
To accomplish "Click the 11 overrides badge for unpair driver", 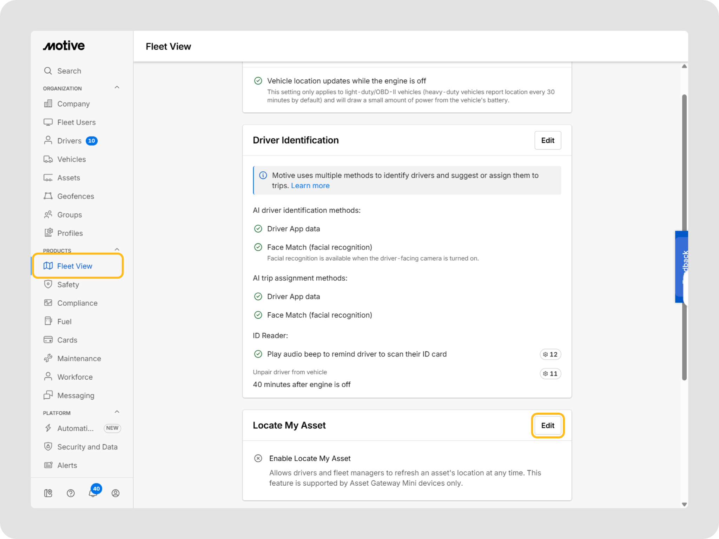I will coord(550,374).
